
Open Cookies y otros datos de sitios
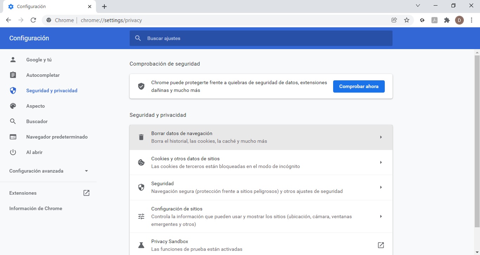coord(261,162)
